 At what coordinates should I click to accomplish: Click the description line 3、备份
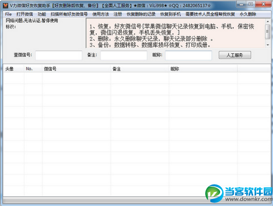[x=150, y=45]
